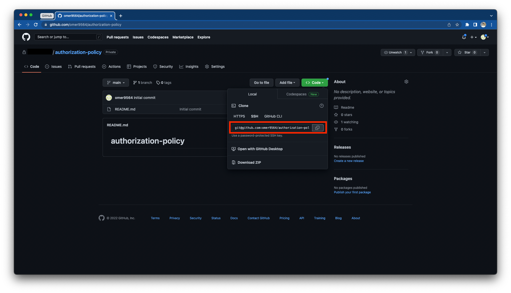Open the profile avatar menu
511x293 pixels.
click(x=483, y=37)
